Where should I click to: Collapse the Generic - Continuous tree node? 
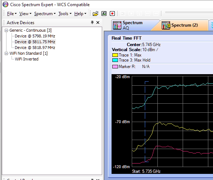[6, 30]
